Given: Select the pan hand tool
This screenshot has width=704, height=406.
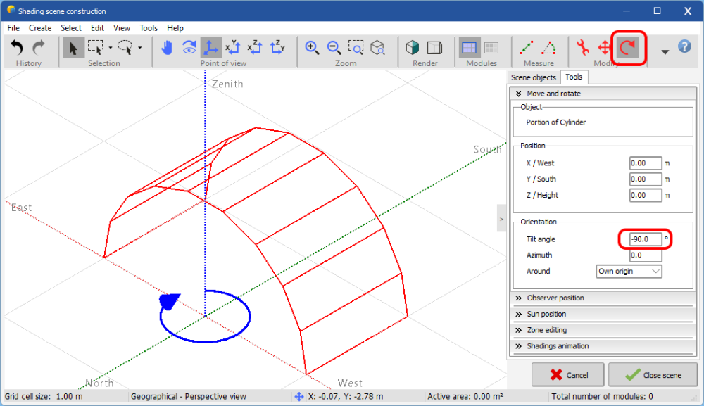Looking at the screenshot, I should (x=167, y=48).
